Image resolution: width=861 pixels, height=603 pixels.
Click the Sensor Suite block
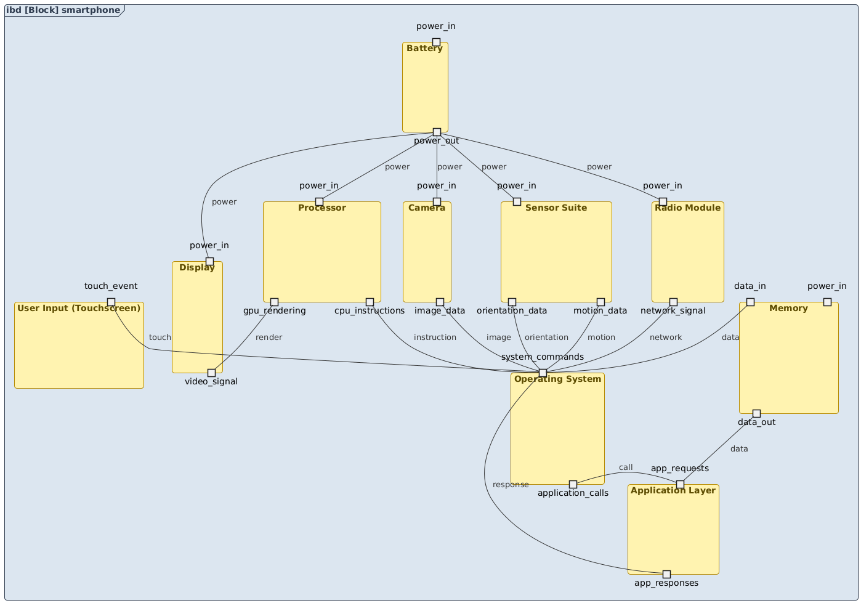[x=556, y=253]
